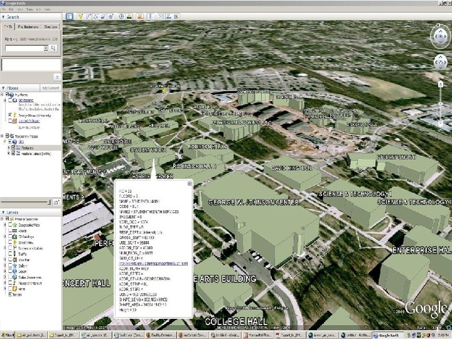
Task: Click the Record a Tour toolbar icon
Action: [111, 17]
